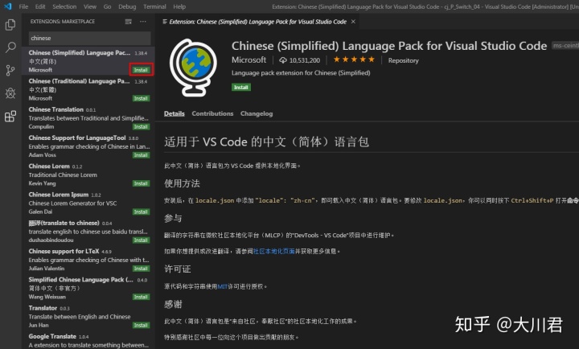Open the Explorer view in activity bar
This screenshot has height=349, width=579.
point(10,25)
